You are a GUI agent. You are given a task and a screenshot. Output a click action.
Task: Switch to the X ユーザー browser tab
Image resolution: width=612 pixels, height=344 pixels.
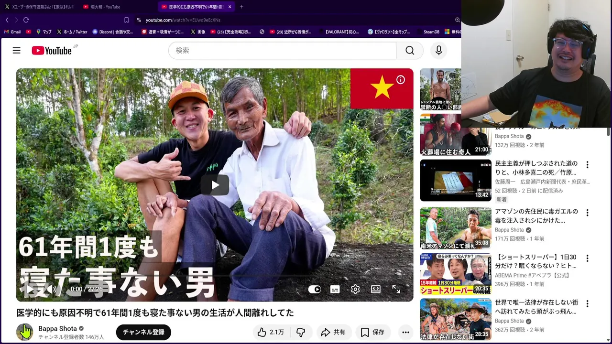click(x=39, y=7)
